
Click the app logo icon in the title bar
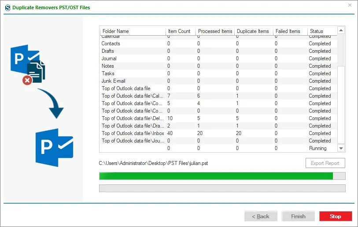click(x=8, y=7)
